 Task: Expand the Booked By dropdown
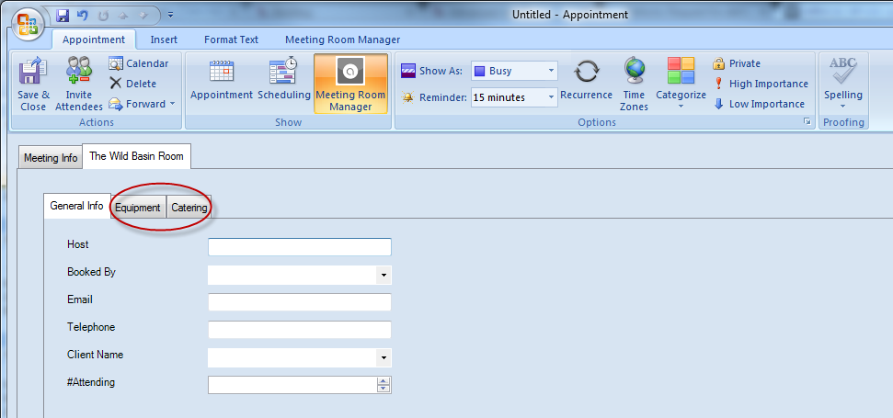coord(383,275)
